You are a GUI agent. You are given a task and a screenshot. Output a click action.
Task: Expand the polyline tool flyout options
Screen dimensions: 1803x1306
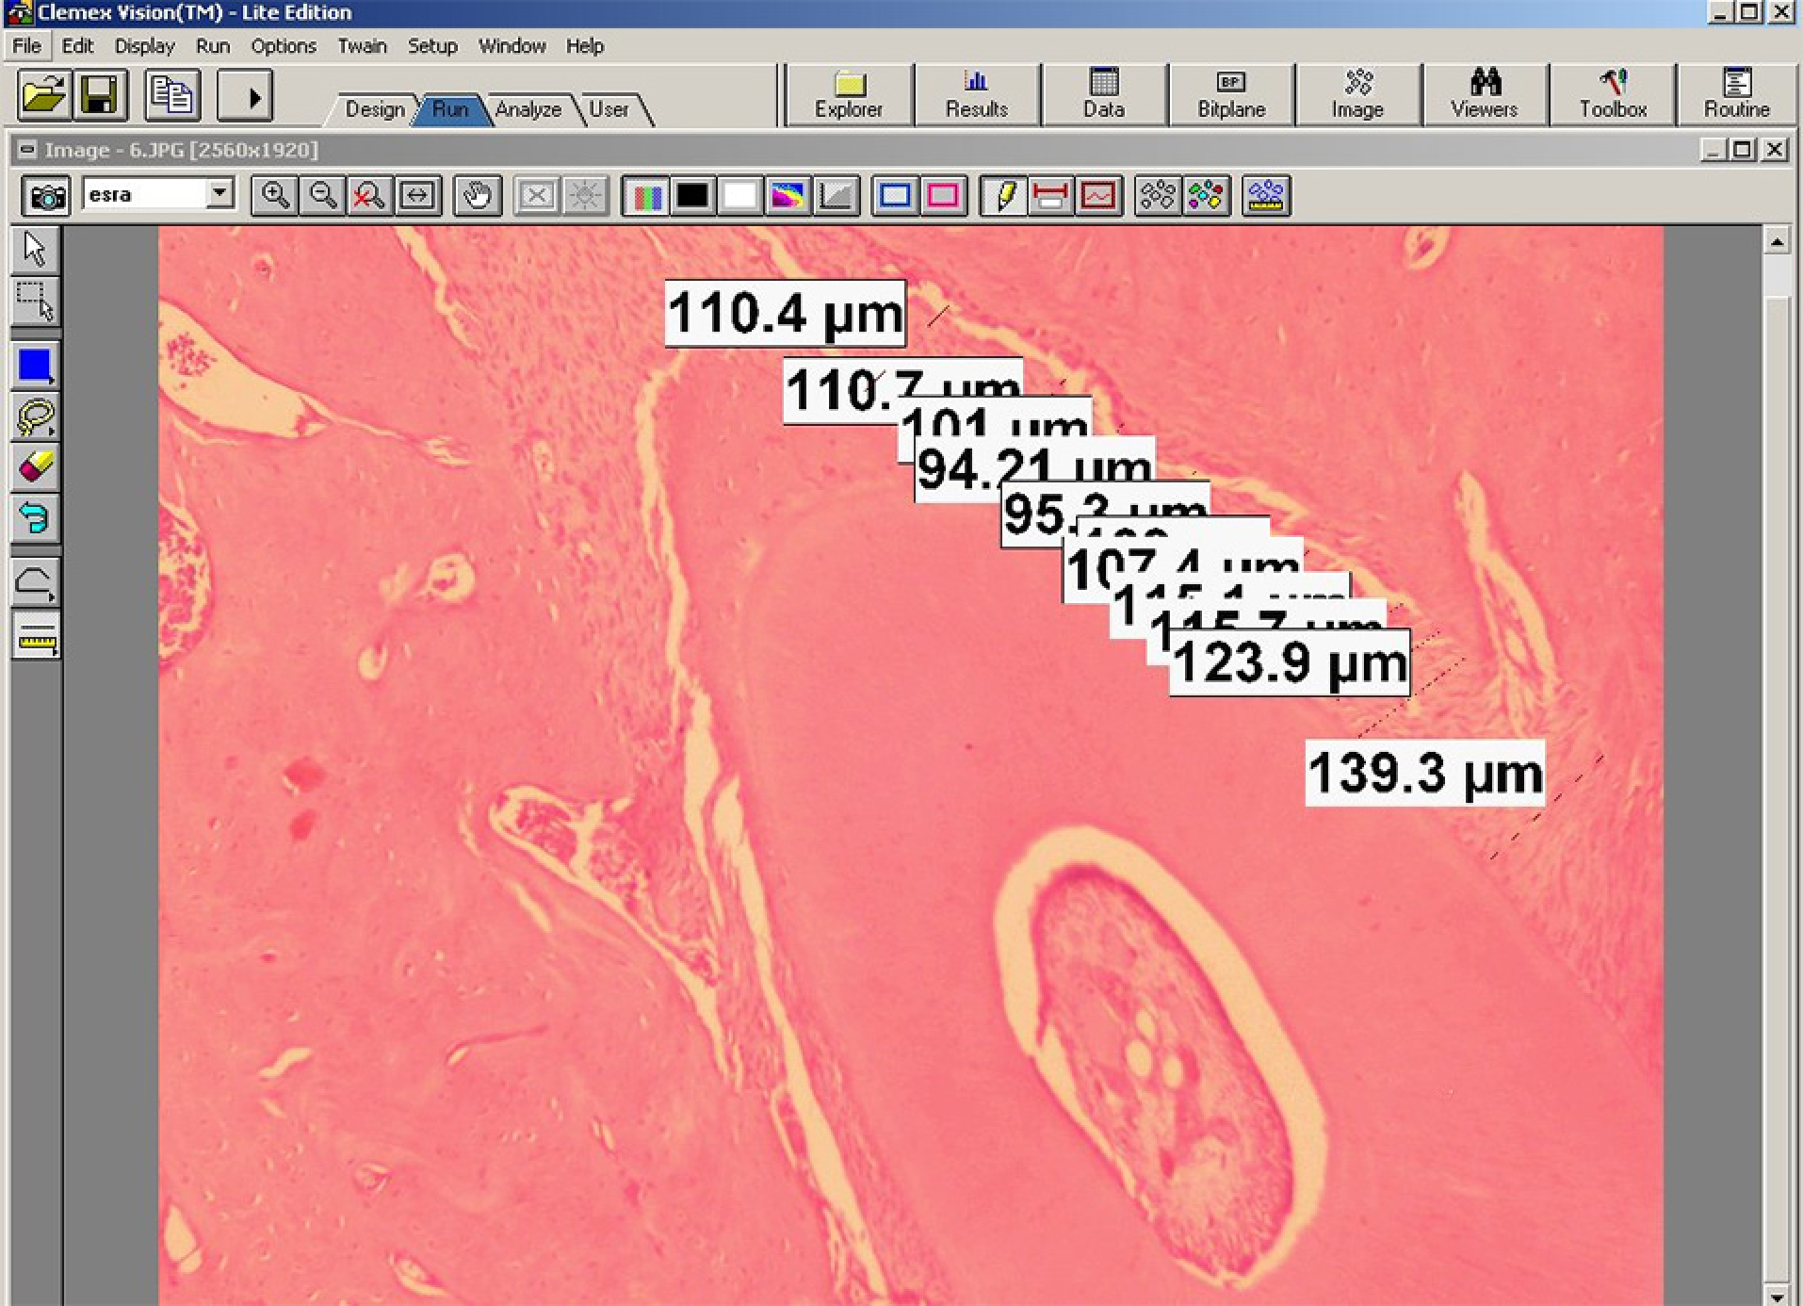point(50,596)
